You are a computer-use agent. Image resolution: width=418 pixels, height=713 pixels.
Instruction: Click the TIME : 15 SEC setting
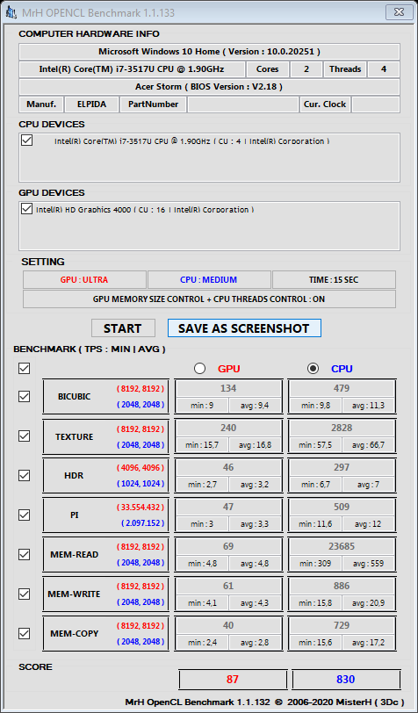click(x=334, y=279)
